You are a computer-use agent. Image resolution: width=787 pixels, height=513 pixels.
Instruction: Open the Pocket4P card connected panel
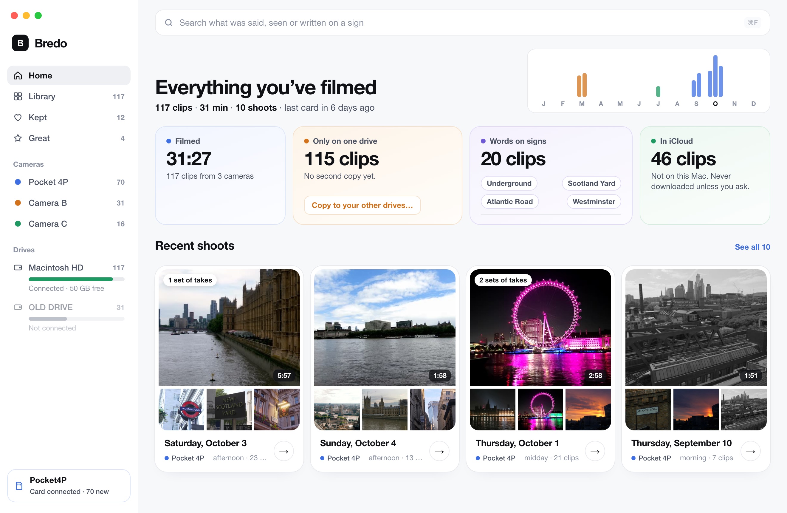69,486
